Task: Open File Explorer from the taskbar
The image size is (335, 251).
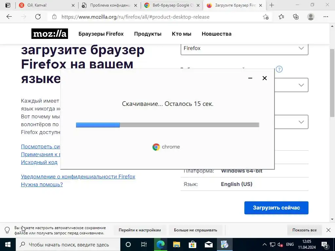Action: (176, 244)
